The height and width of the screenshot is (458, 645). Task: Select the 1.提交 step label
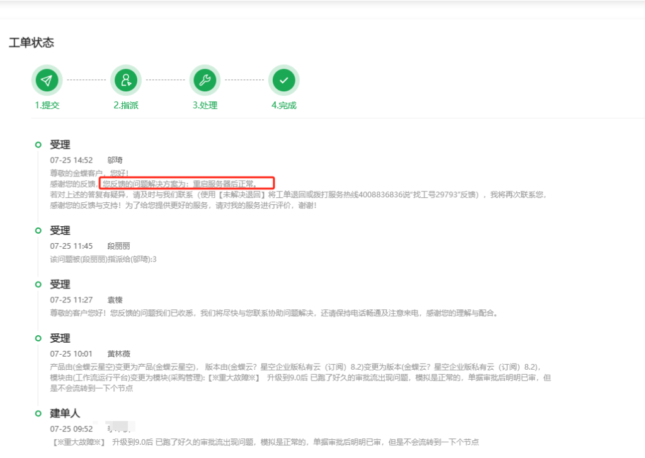click(46, 105)
